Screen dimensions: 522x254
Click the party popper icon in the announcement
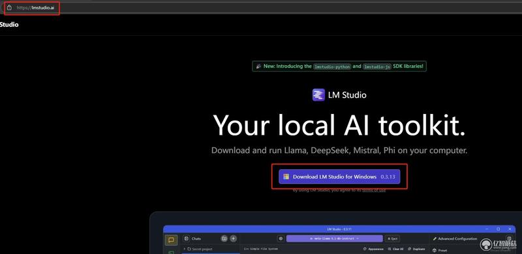tap(258, 66)
